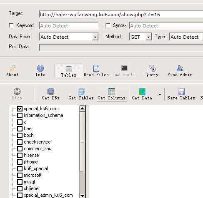Open the Info panel icon

point(40,68)
